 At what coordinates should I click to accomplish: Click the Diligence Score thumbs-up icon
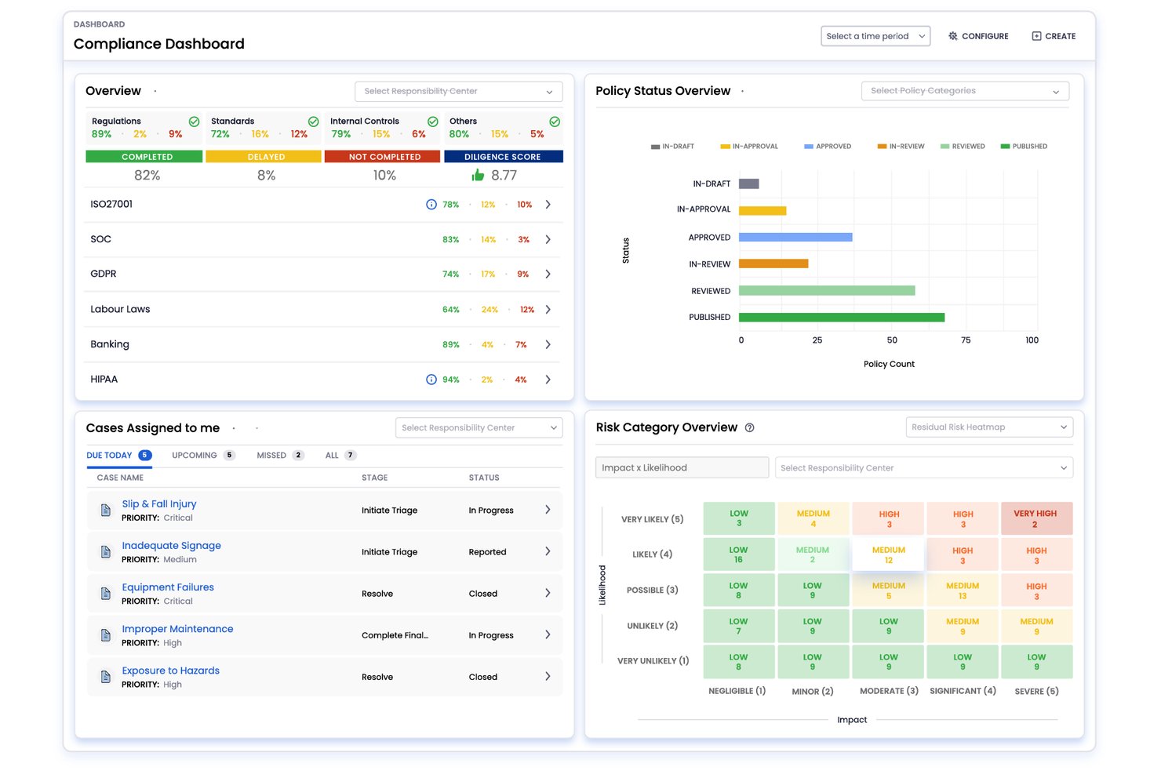click(478, 175)
